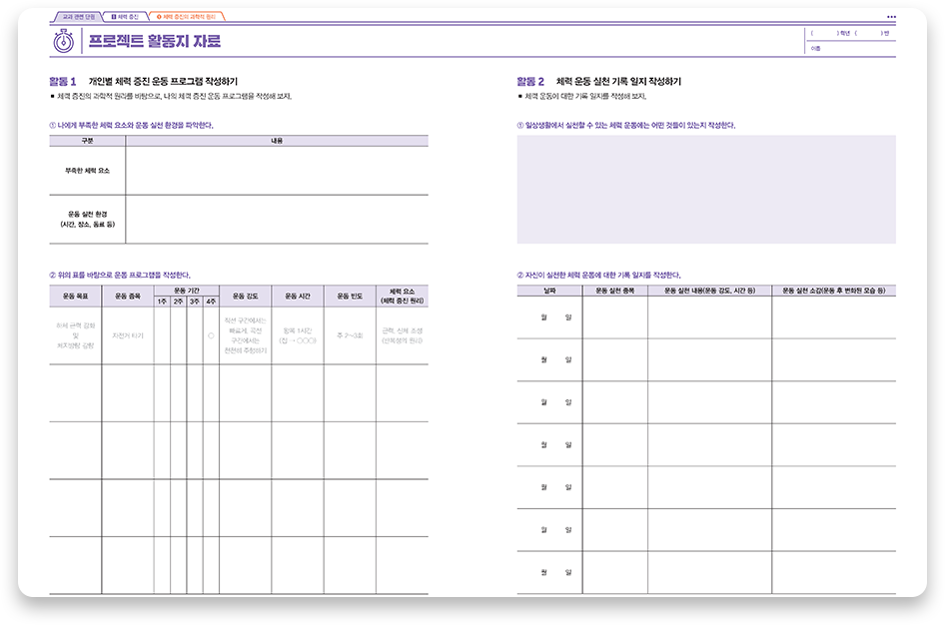Click the '구분' column header
The height and width of the screenshot is (625, 945).
click(87, 141)
